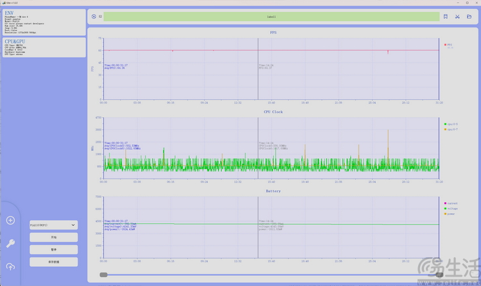Click the green label1 bar
The image size is (481, 286).
coord(272,17)
